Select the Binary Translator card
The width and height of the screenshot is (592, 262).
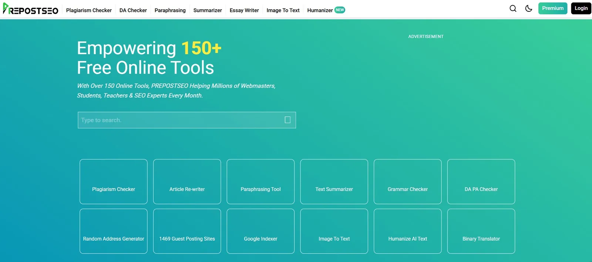481,231
